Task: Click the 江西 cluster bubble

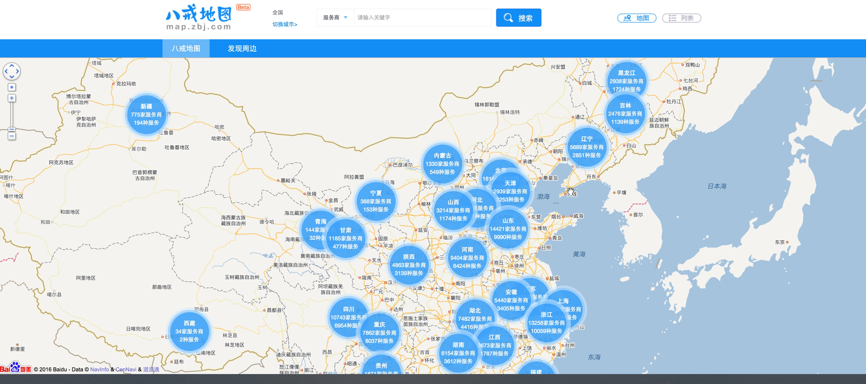Action: point(495,345)
